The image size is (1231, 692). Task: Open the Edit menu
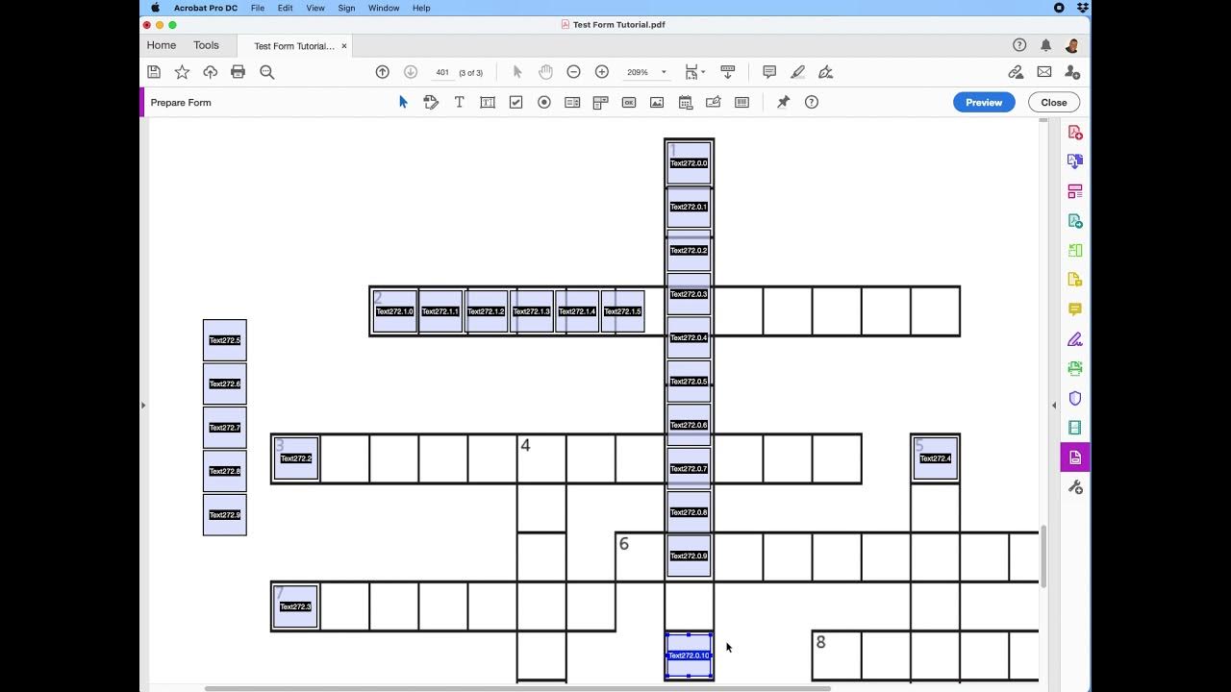pyautogui.click(x=286, y=8)
